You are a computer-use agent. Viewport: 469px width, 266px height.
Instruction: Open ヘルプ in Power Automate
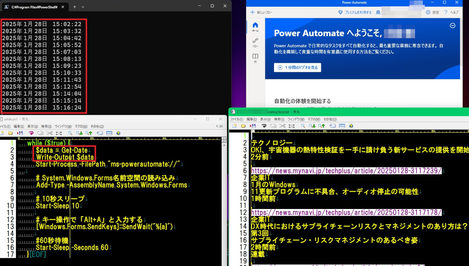pyautogui.click(x=451, y=12)
